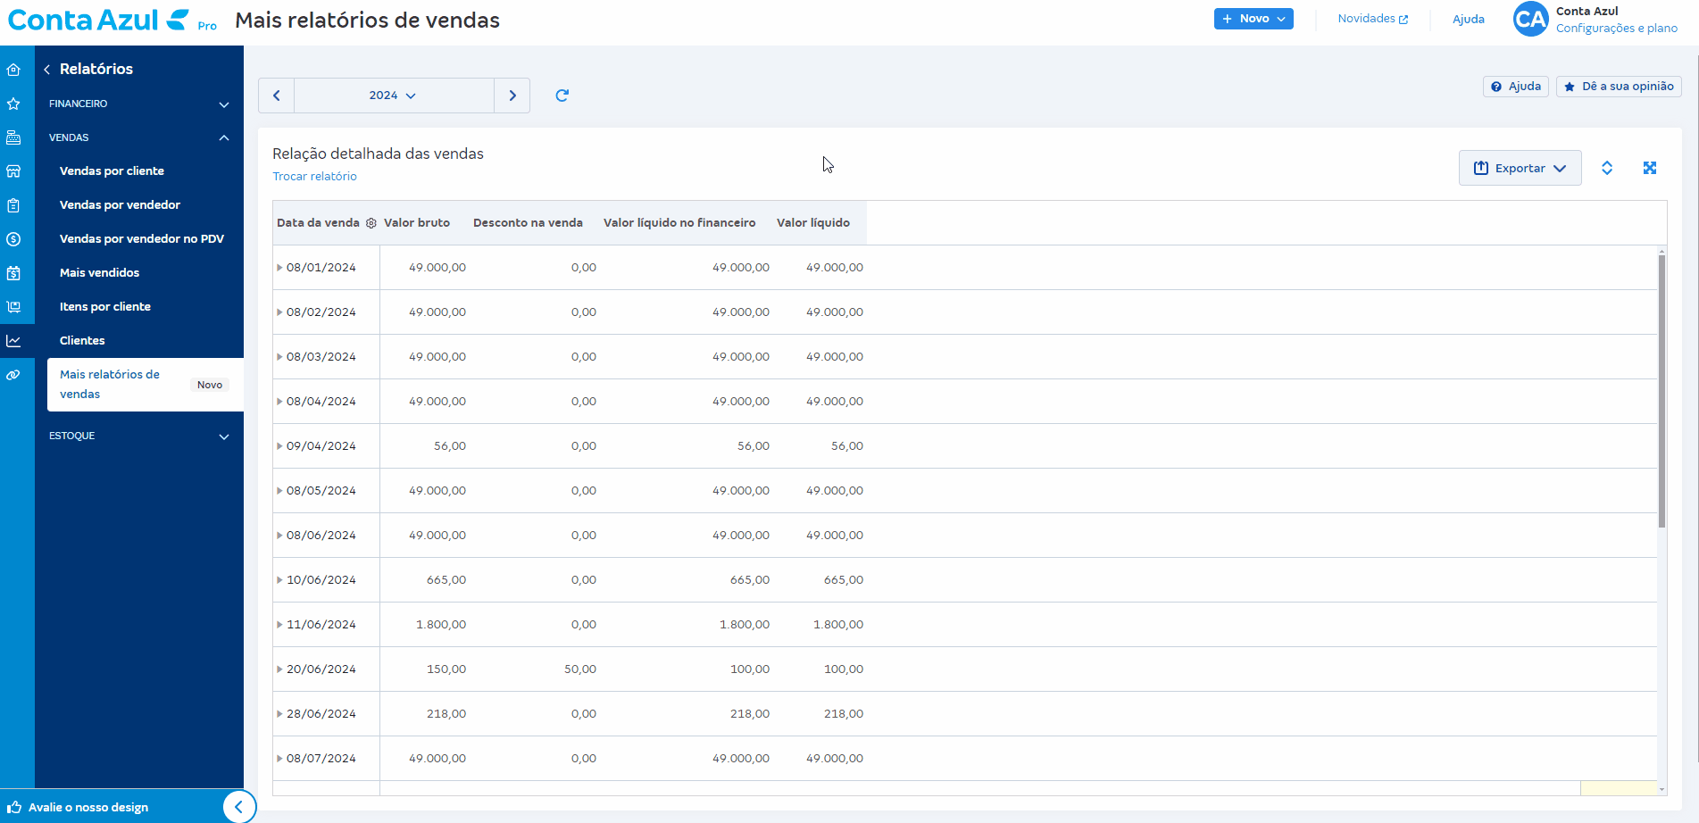Screen dimensions: 1699x823
Task: Open the 2024 year dropdown
Action: (x=394, y=96)
